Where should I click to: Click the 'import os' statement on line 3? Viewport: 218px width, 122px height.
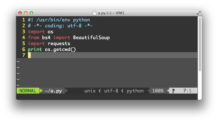click(40, 32)
